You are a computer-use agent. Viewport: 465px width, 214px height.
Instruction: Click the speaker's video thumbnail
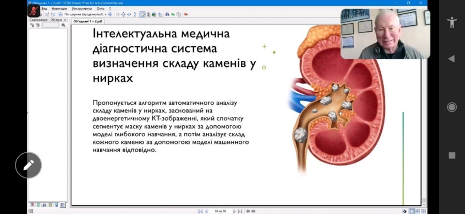point(385,34)
